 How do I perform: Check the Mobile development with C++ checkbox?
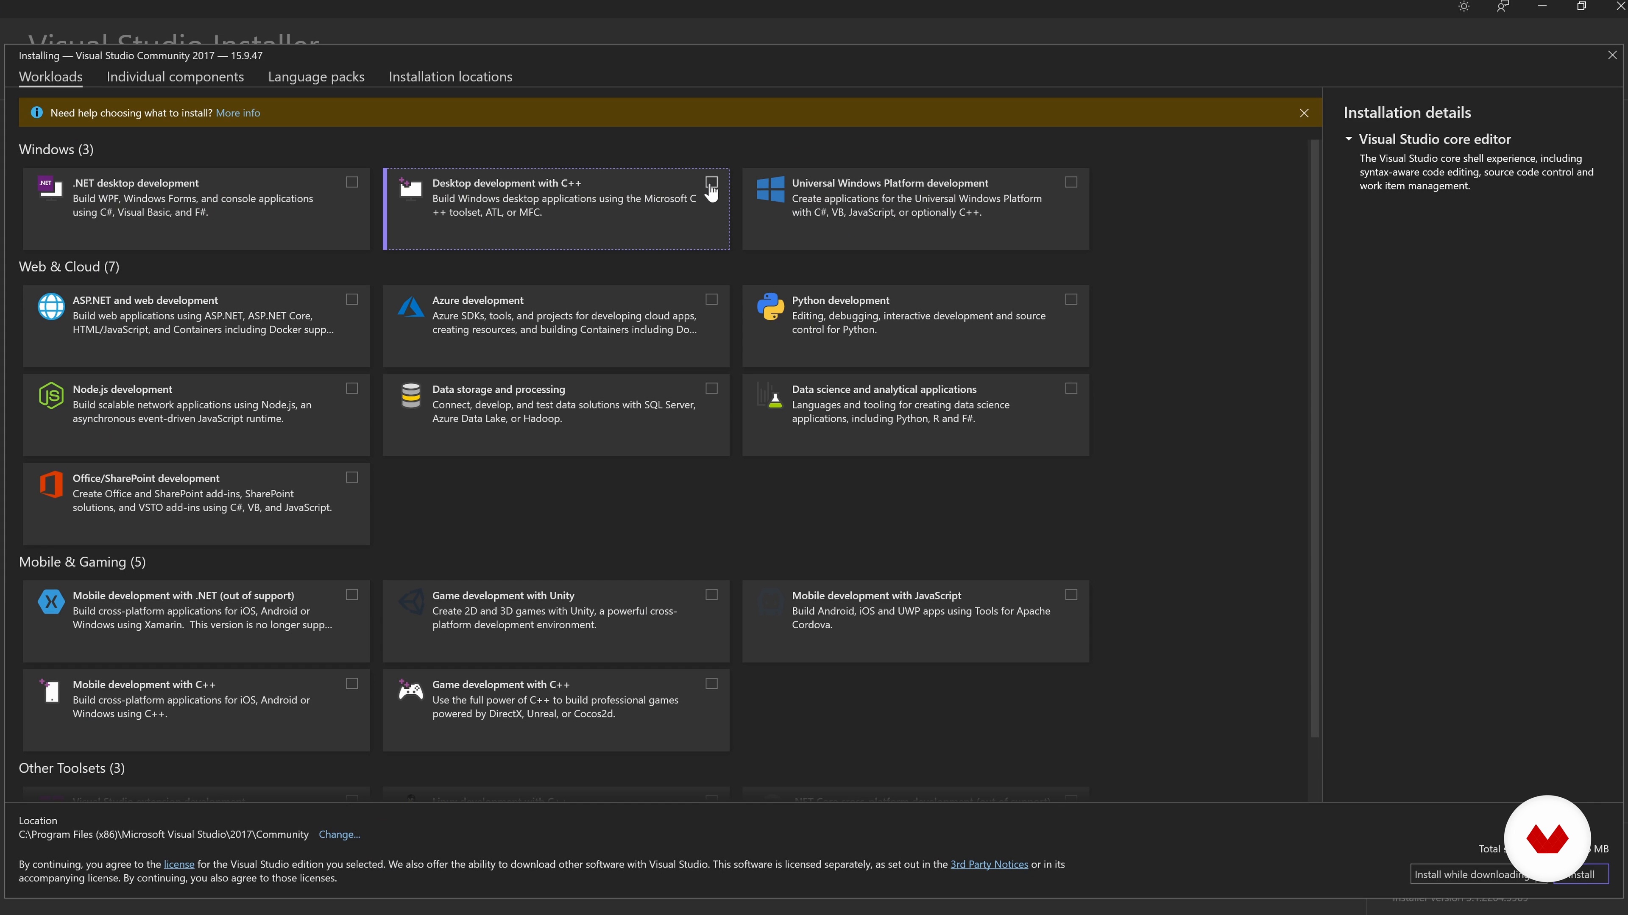click(x=352, y=683)
